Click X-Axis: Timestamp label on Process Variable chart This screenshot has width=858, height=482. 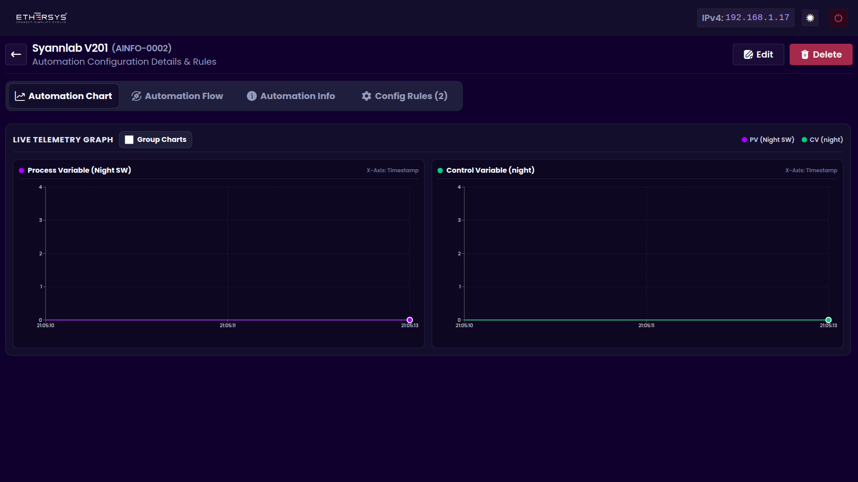click(x=392, y=170)
